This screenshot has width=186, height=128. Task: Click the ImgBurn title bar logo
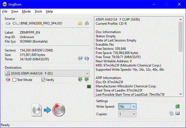coord(5,4)
